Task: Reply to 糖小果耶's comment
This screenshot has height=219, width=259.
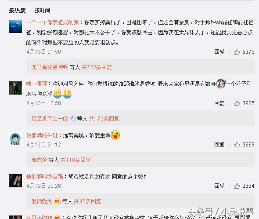Action: coord(219,103)
